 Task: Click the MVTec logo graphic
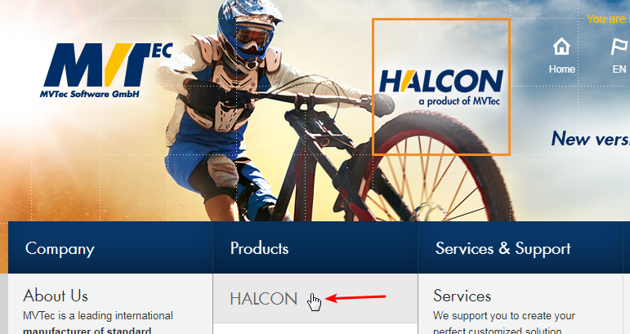tap(108, 65)
